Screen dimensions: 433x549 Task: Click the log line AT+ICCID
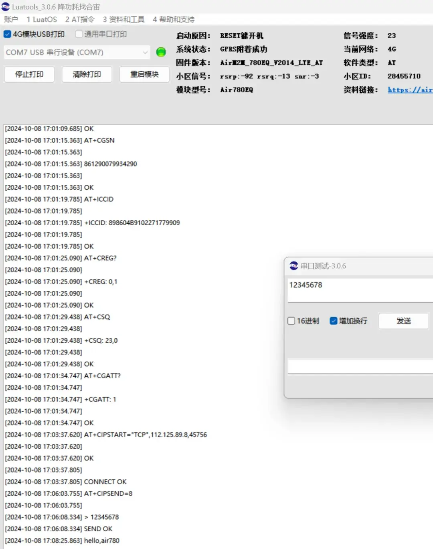point(99,199)
